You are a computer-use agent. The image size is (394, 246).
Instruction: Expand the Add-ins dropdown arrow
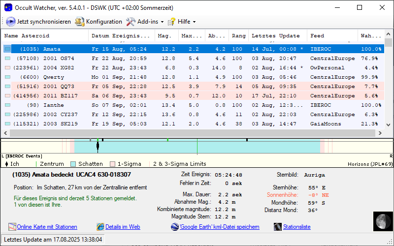click(x=162, y=22)
